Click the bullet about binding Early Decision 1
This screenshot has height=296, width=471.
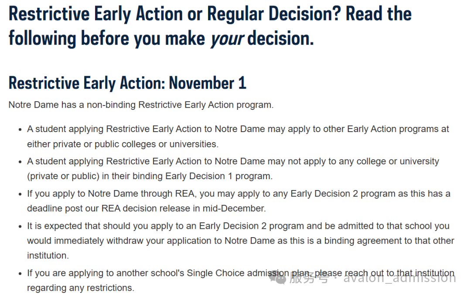point(232,161)
